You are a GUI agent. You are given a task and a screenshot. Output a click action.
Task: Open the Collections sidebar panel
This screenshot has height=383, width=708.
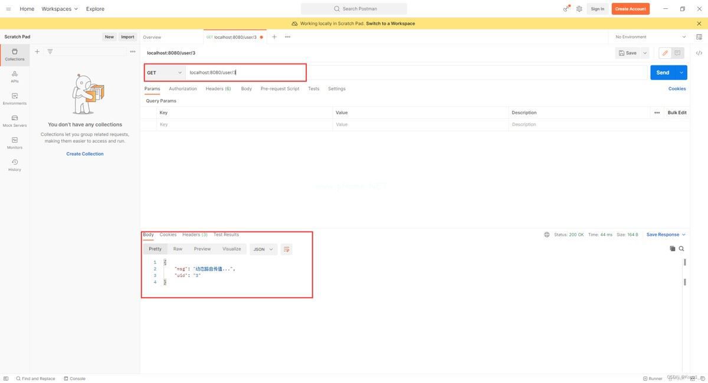point(15,55)
